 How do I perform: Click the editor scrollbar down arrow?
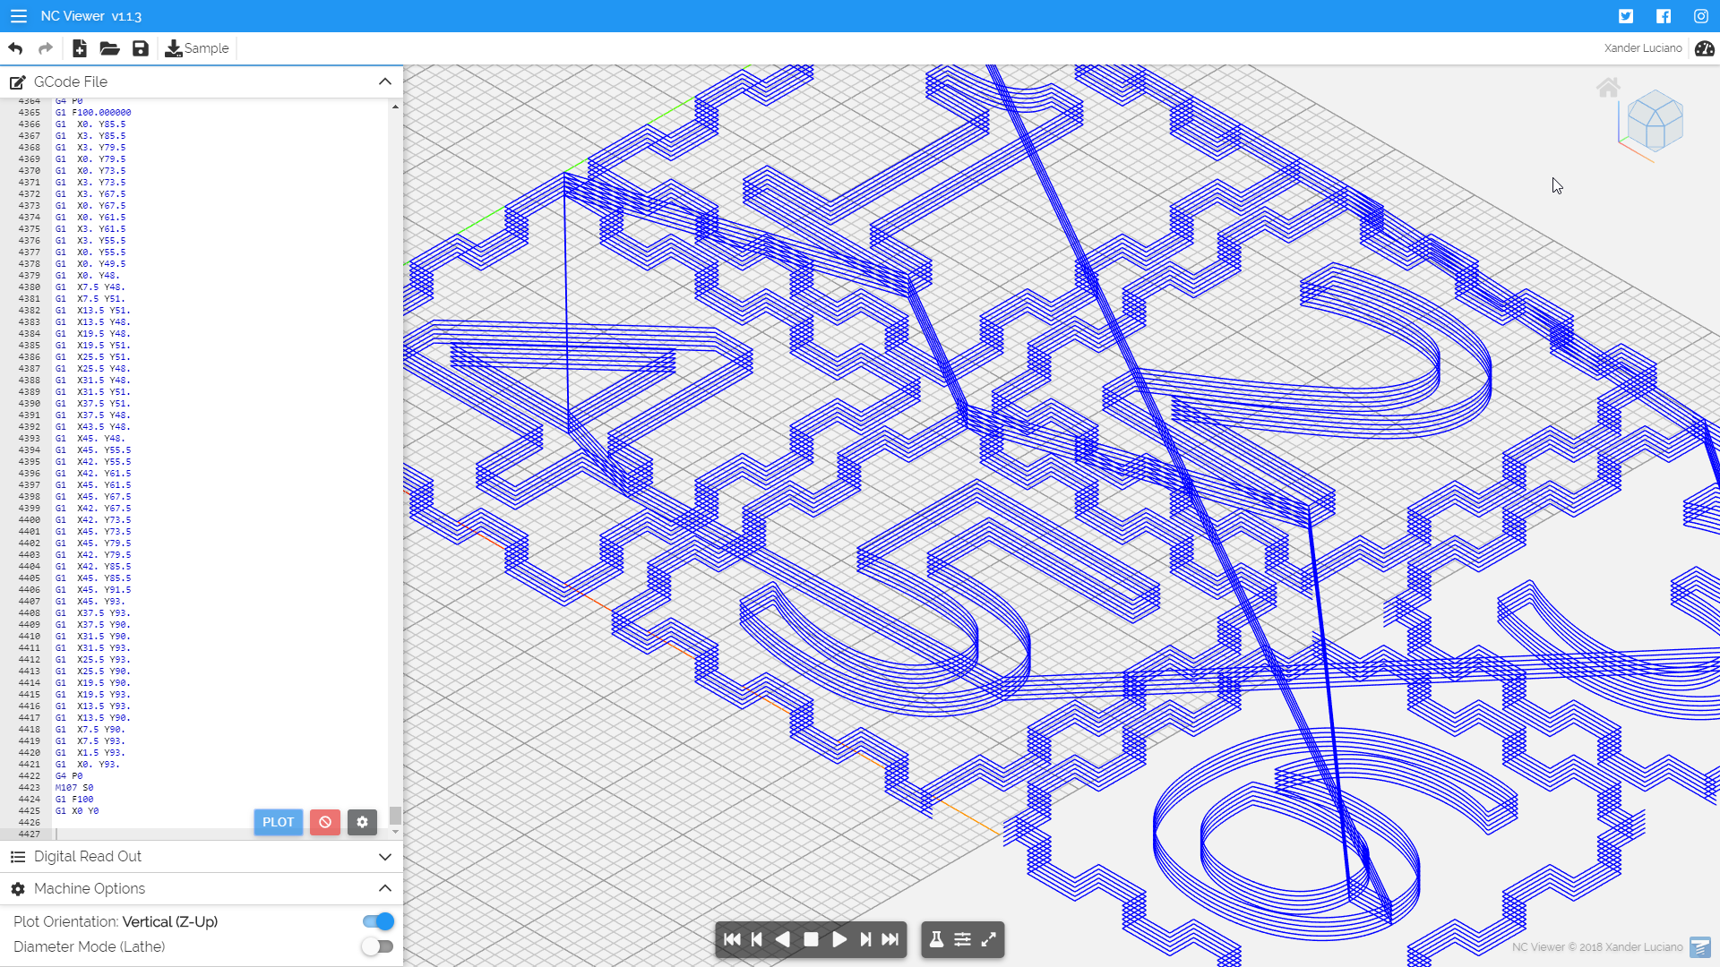(395, 832)
